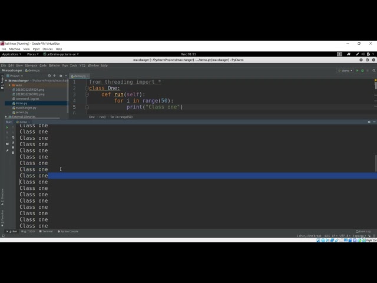Open the Python Console tool window
The width and height of the screenshot is (377, 283).
point(68,232)
